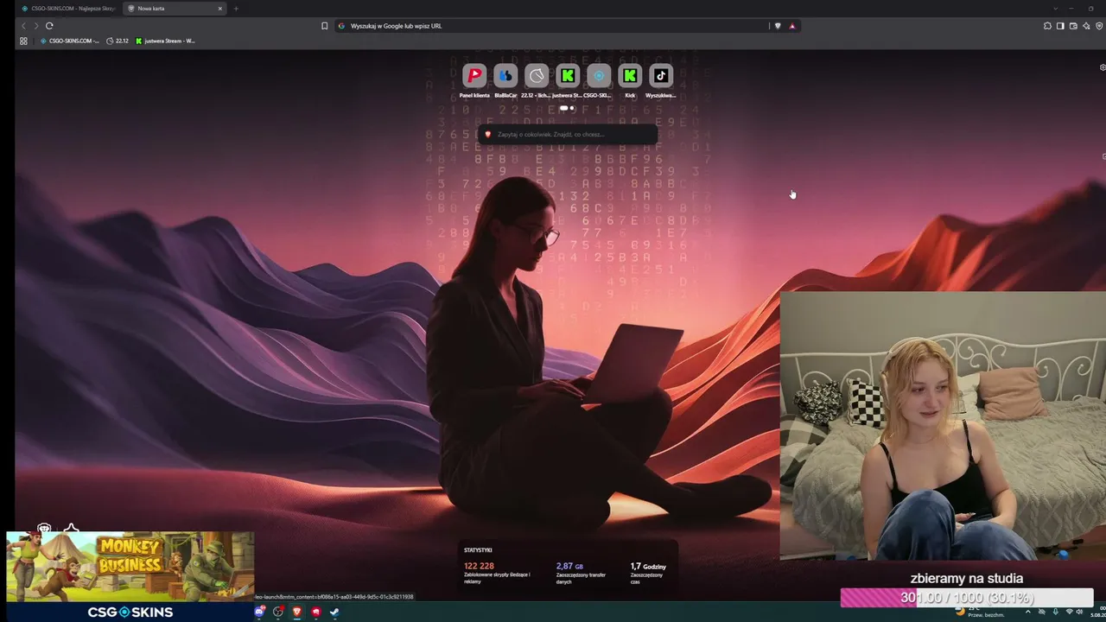Click the Brave Rewards triangle icon
The height and width of the screenshot is (622, 1106).
(791, 26)
